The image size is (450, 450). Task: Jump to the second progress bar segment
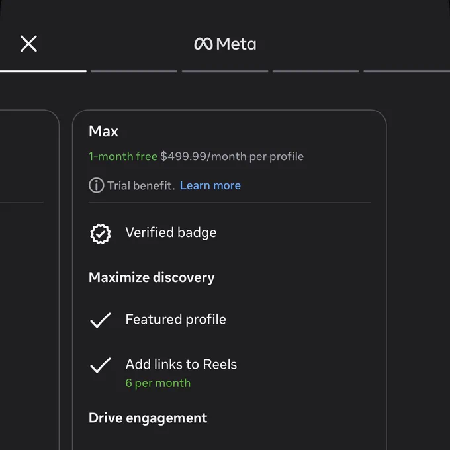tap(134, 71)
